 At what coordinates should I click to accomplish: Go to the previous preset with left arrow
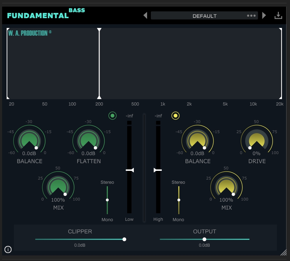coord(145,15)
